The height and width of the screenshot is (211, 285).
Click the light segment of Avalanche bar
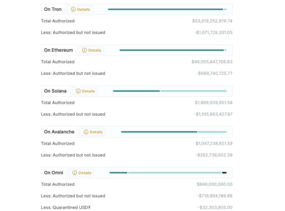[212, 132]
